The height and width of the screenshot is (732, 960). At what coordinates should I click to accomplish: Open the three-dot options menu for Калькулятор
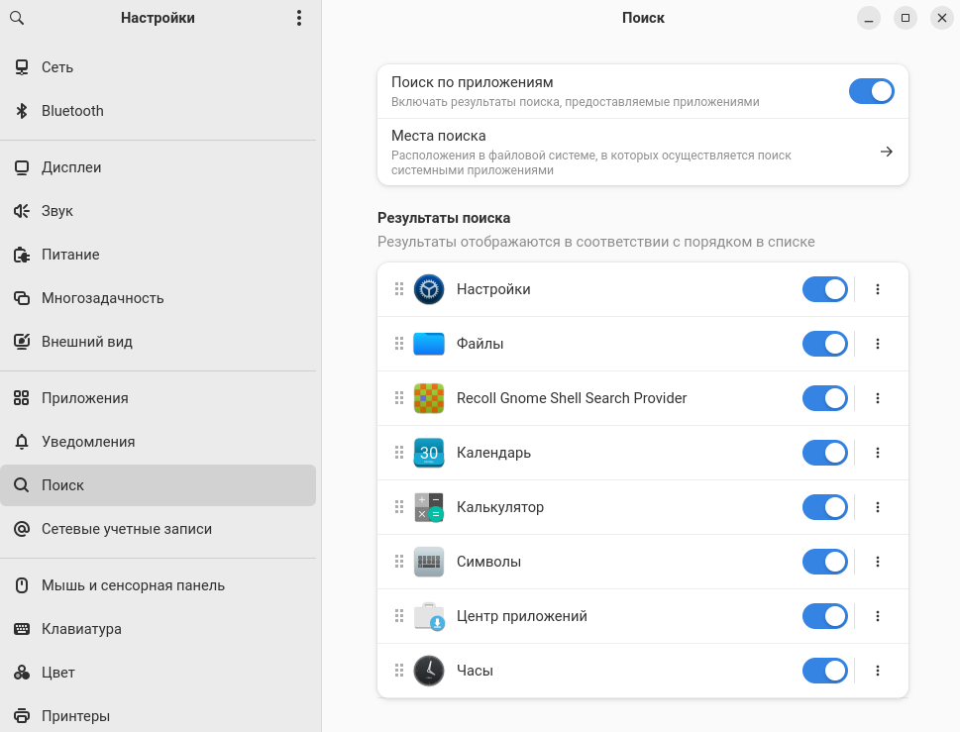click(x=878, y=507)
